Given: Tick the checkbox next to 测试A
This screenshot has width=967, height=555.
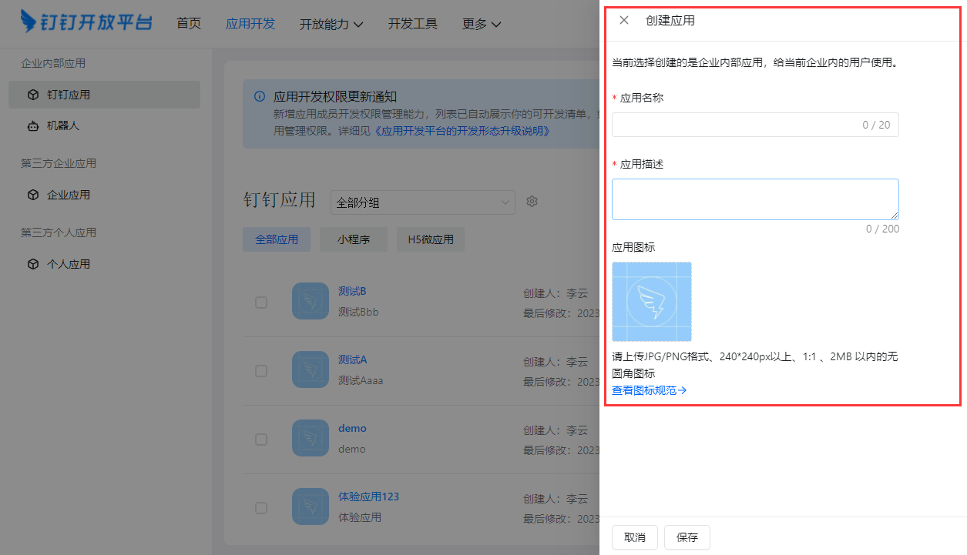Looking at the screenshot, I should (x=261, y=371).
